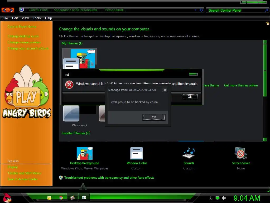
Task: Click the monitor icon in the address bar
Action: click(22, 10)
